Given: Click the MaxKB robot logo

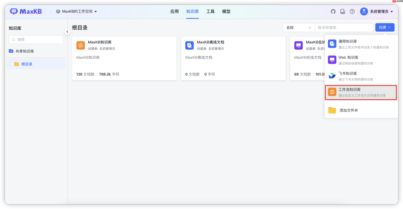Looking at the screenshot, I should (14, 12).
